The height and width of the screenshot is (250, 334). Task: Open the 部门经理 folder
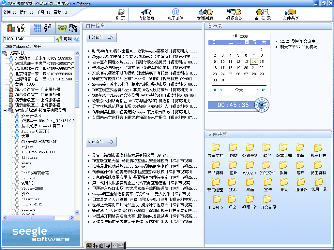coord(215,185)
